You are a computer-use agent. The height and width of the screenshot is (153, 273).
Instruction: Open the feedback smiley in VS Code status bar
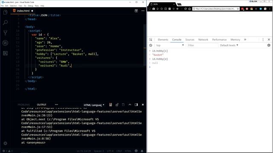pyautogui.click(x=136, y=151)
